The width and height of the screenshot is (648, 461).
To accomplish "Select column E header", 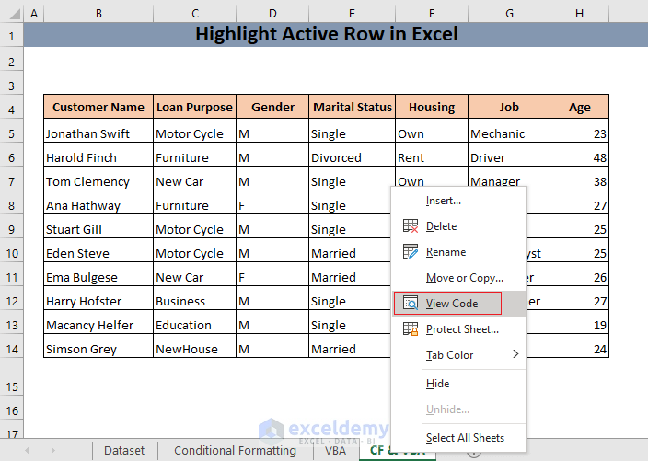I will pyautogui.click(x=353, y=14).
